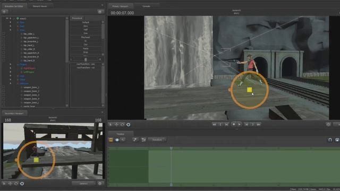Viewport: 340px width, 191px height.
Task: Switch to the graph editor timeline mode
Action: 123,140
